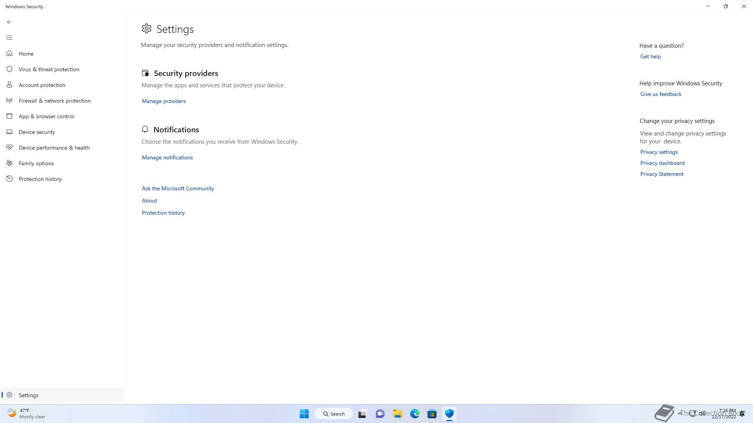Click the Device performance heart icon
The height and width of the screenshot is (423, 753).
tap(9, 147)
